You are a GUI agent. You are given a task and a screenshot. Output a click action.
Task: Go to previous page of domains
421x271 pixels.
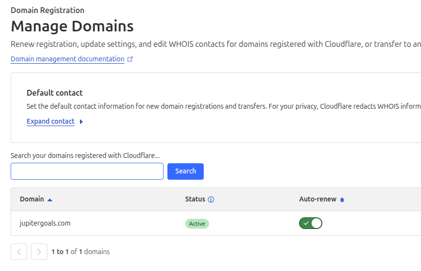point(19,252)
